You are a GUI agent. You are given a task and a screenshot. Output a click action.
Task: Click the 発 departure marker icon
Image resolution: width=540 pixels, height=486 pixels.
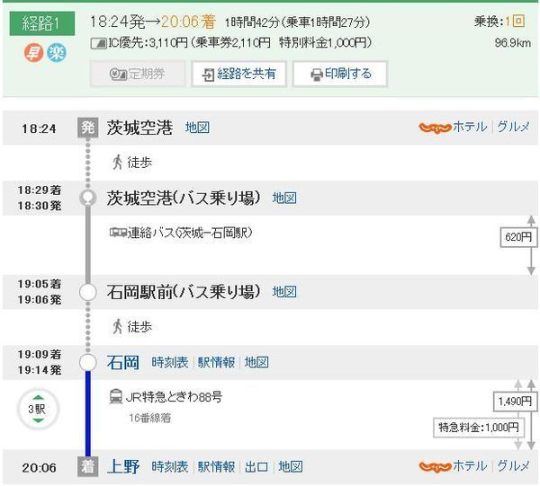coord(87,128)
